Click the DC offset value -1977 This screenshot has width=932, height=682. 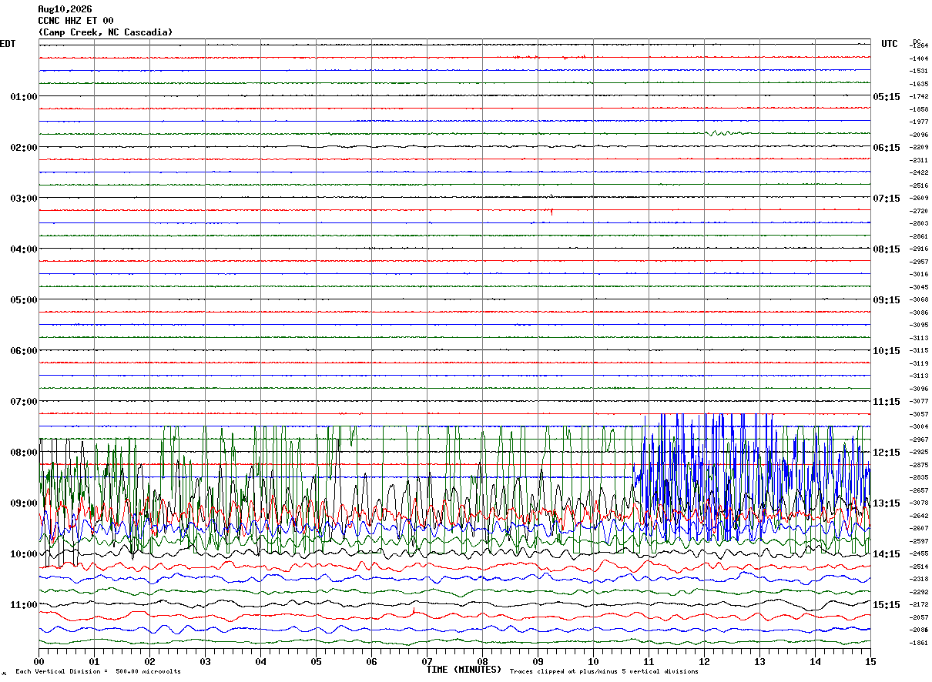(918, 122)
